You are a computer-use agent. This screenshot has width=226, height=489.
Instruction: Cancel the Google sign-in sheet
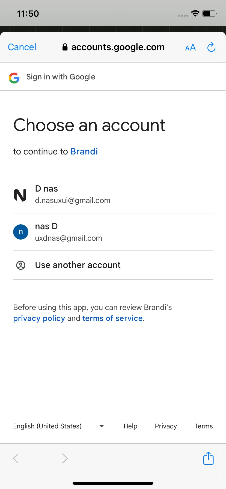(x=22, y=47)
